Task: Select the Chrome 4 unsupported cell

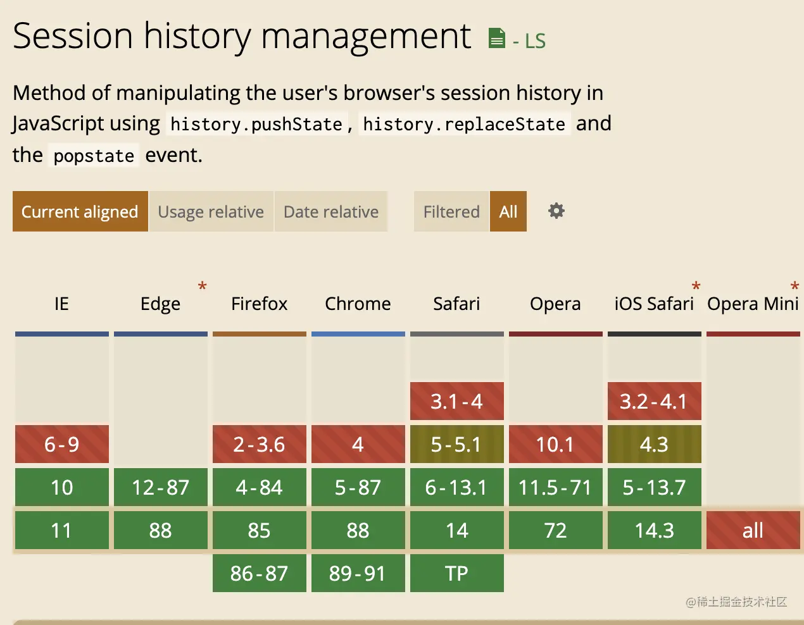Action: click(358, 444)
